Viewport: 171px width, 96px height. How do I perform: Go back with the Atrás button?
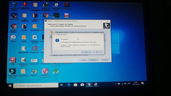pos(84,60)
